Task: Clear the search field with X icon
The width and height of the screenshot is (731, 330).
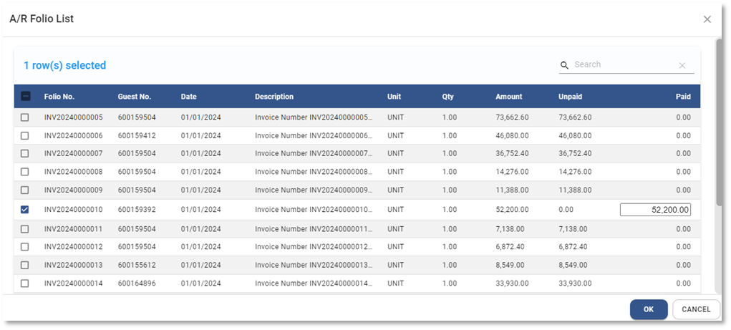Action: (x=682, y=65)
